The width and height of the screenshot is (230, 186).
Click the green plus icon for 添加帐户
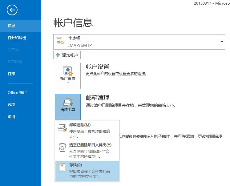click(58, 55)
